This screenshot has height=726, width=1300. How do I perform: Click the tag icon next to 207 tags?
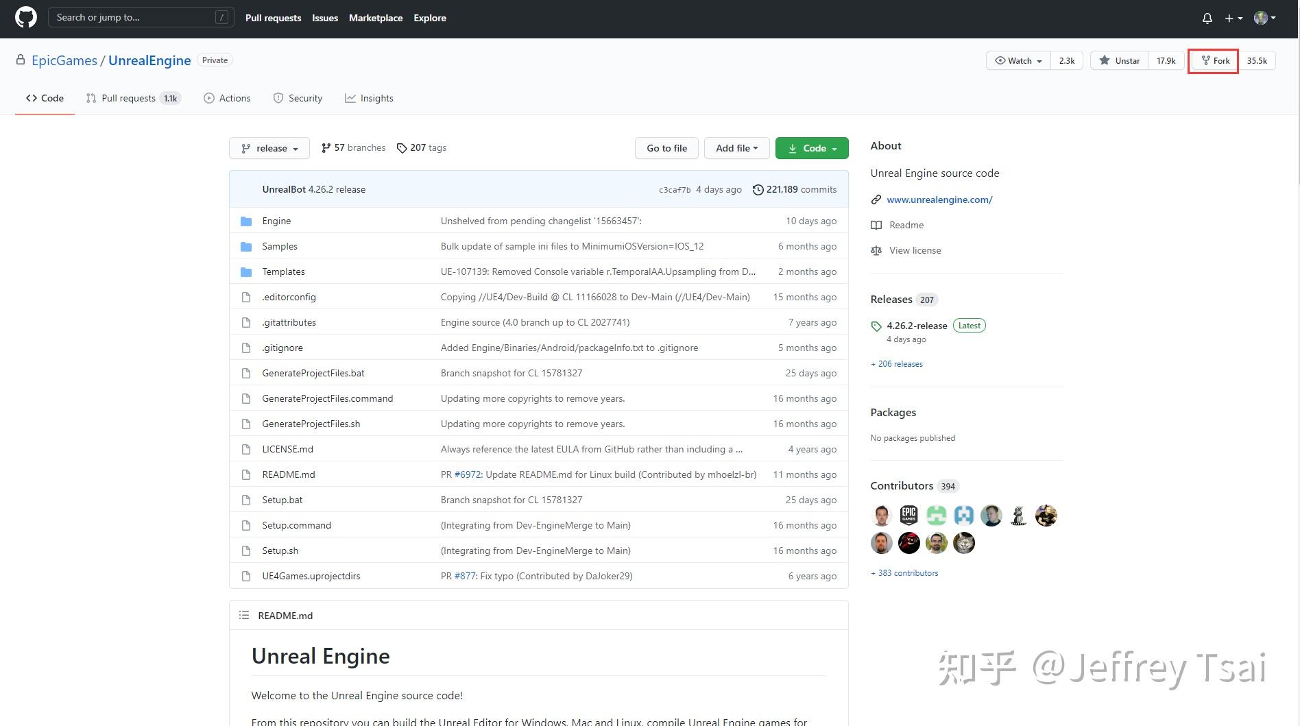click(402, 148)
